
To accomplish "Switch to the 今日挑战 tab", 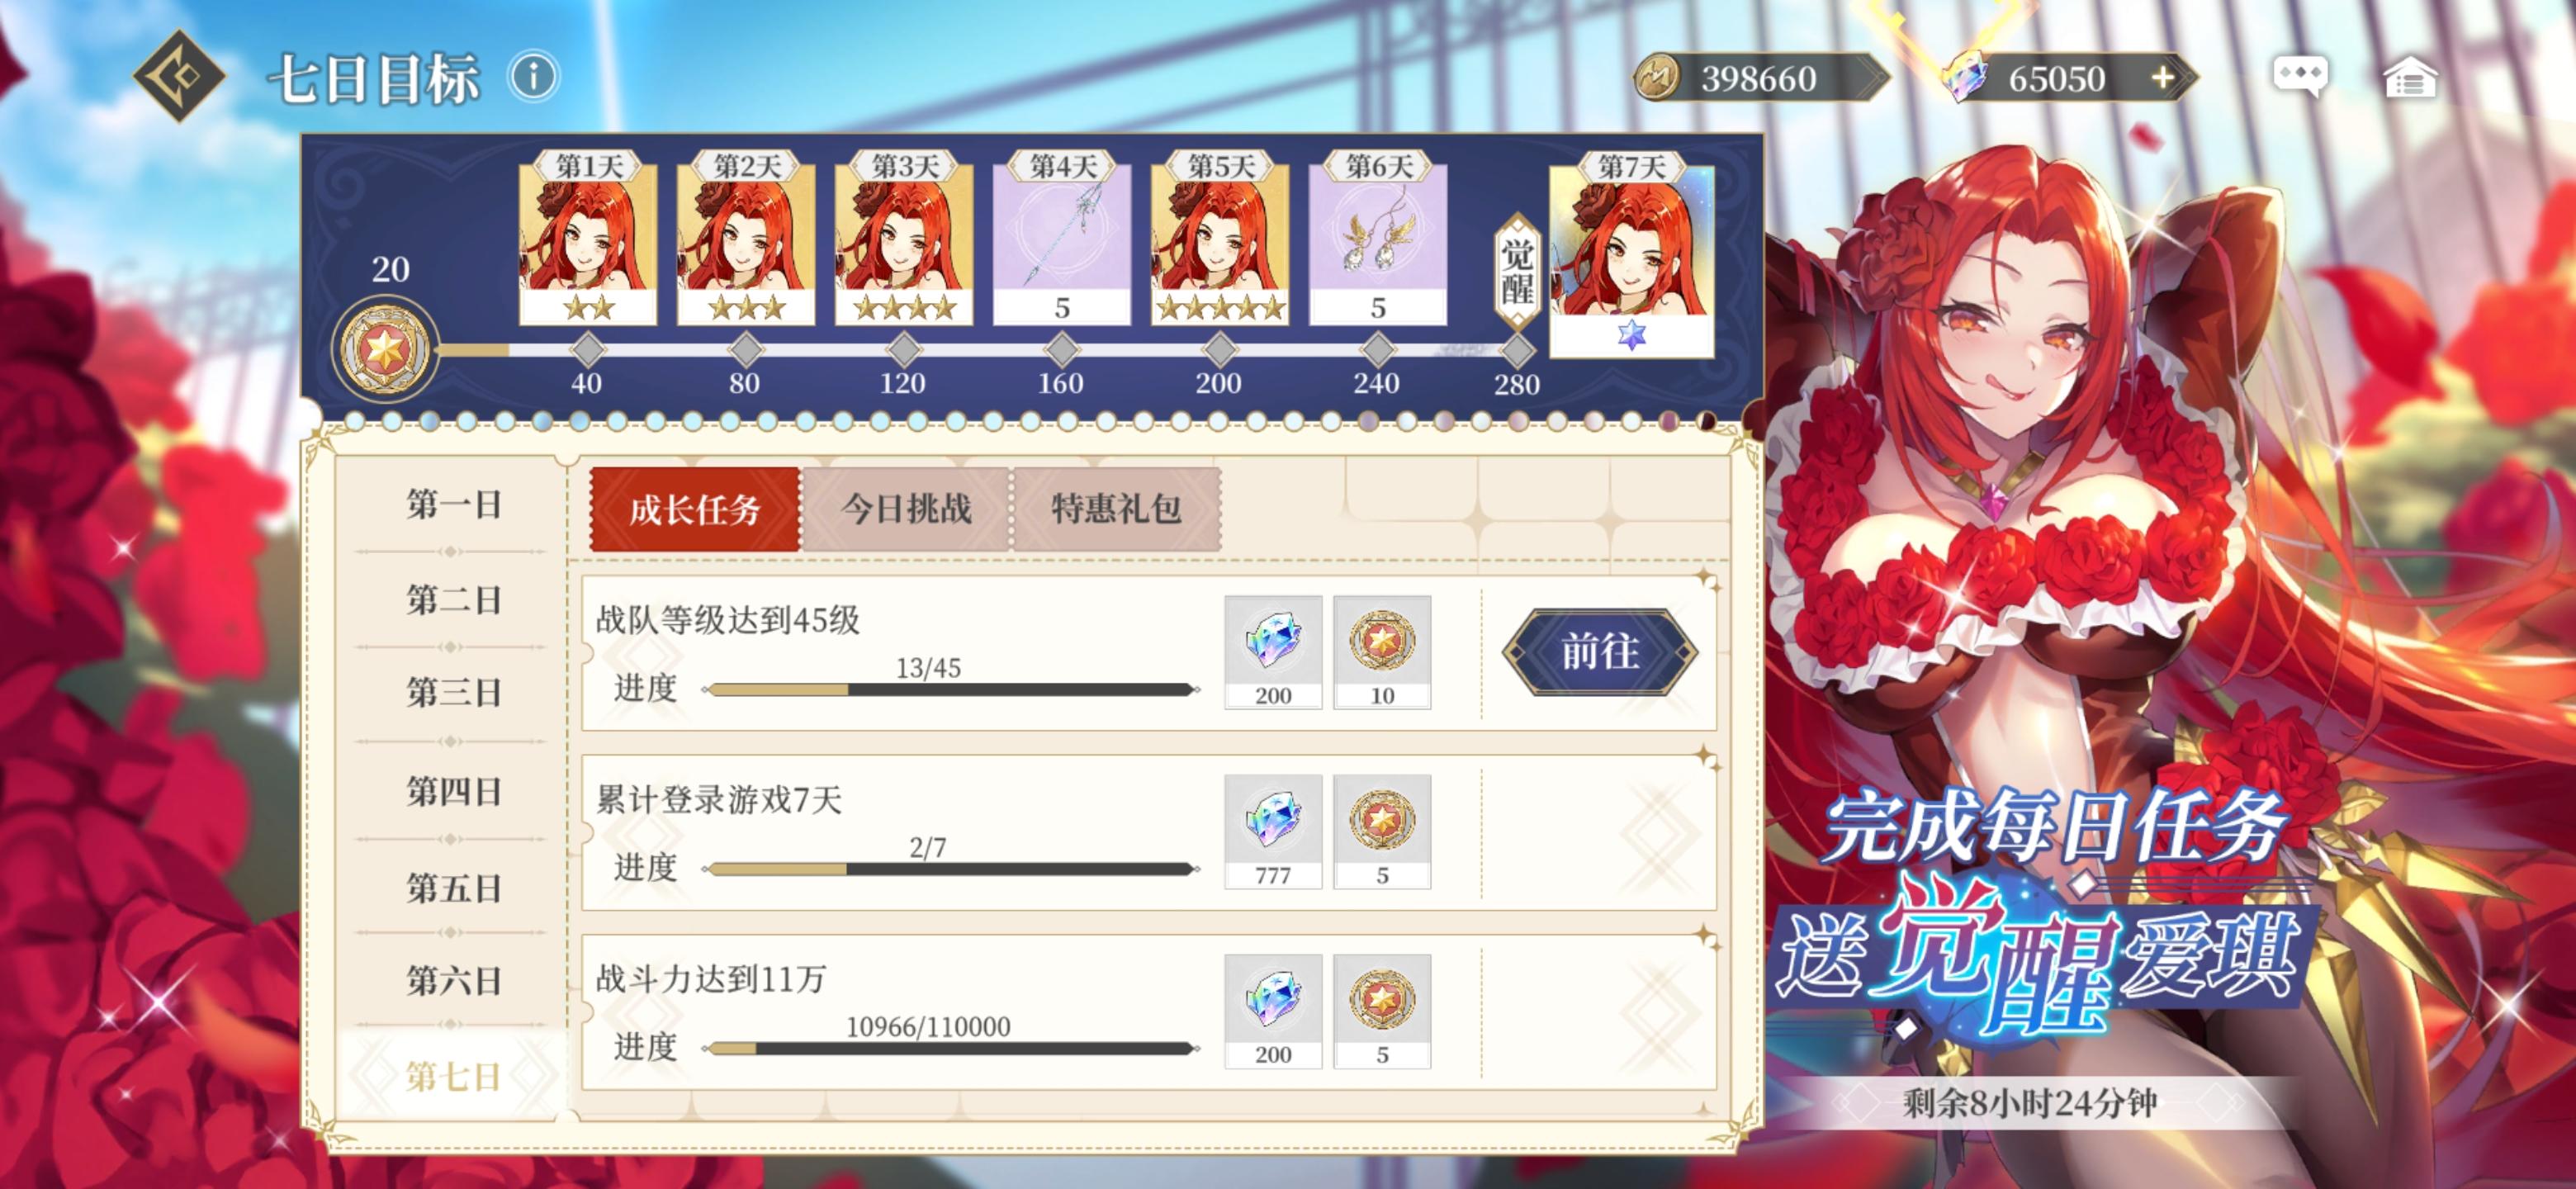I will coord(906,509).
